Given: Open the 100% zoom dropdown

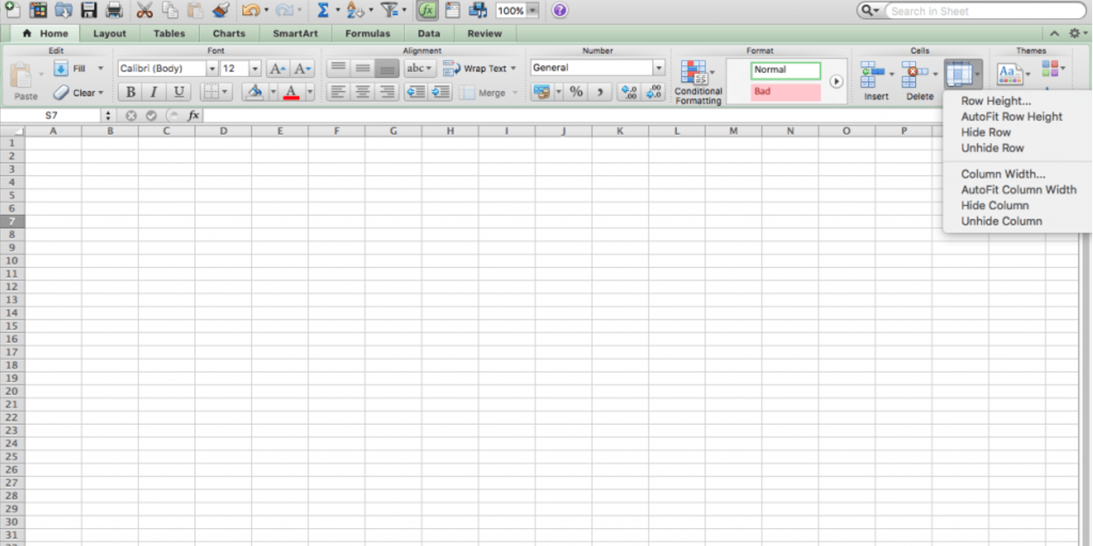Looking at the screenshot, I should (x=534, y=11).
